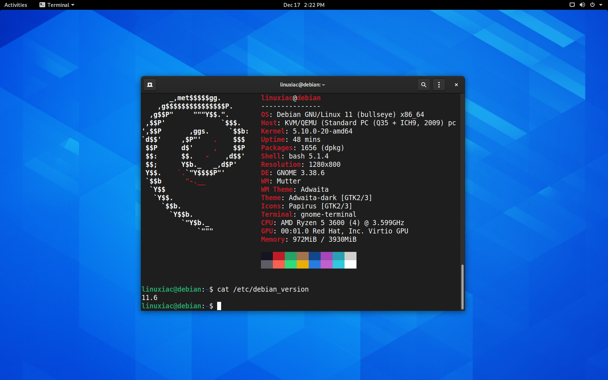Click the white color block, bottom row
The height and width of the screenshot is (380, 608).
(350, 264)
